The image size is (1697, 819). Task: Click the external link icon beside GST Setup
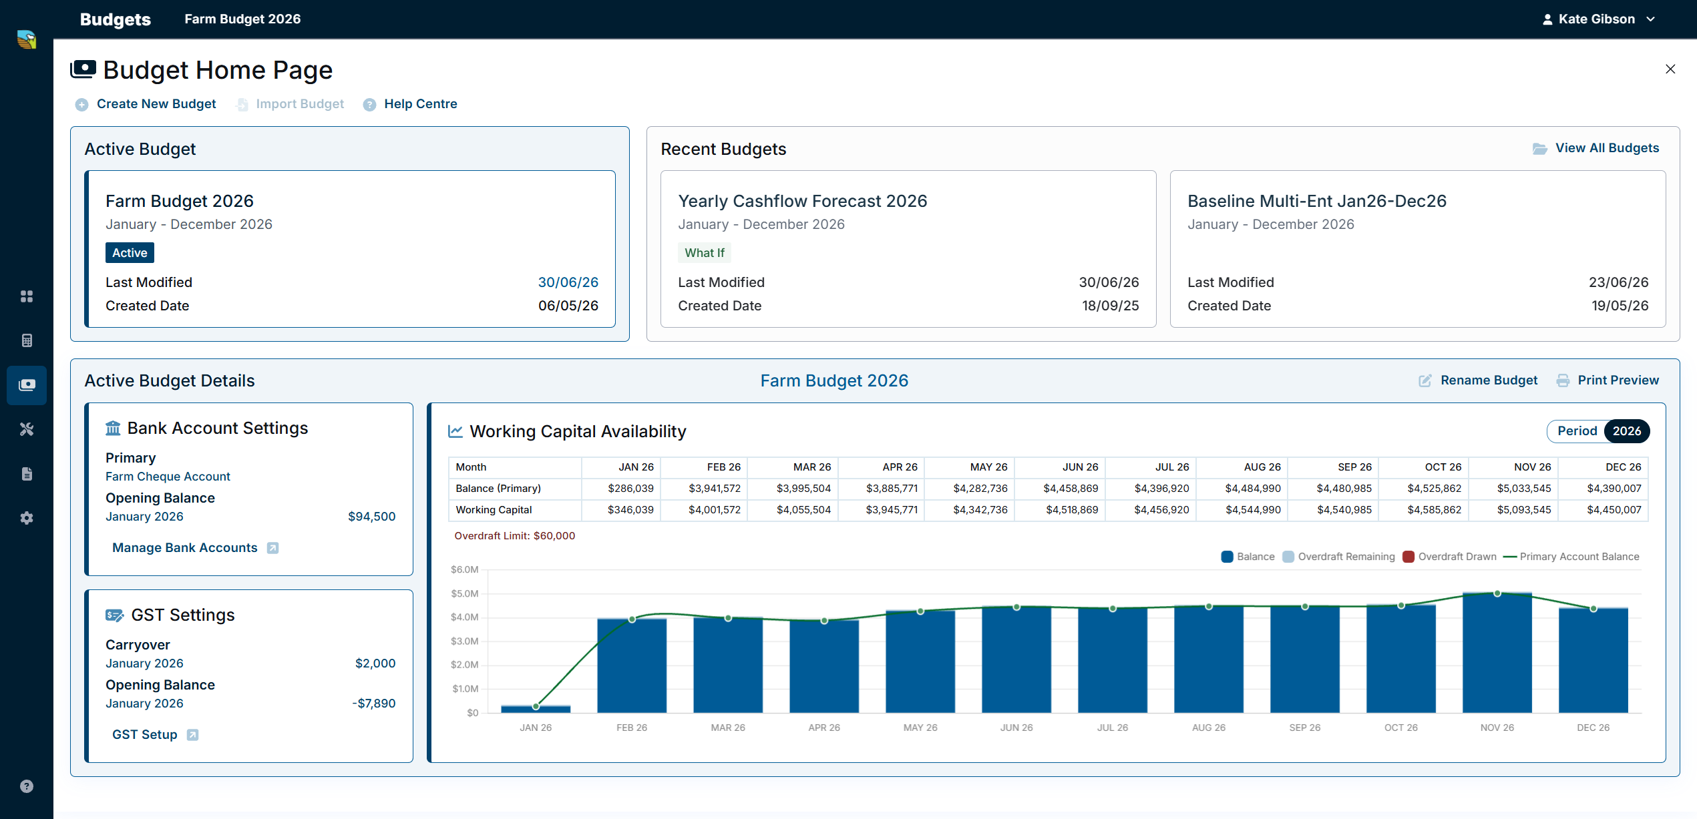pos(192,735)
